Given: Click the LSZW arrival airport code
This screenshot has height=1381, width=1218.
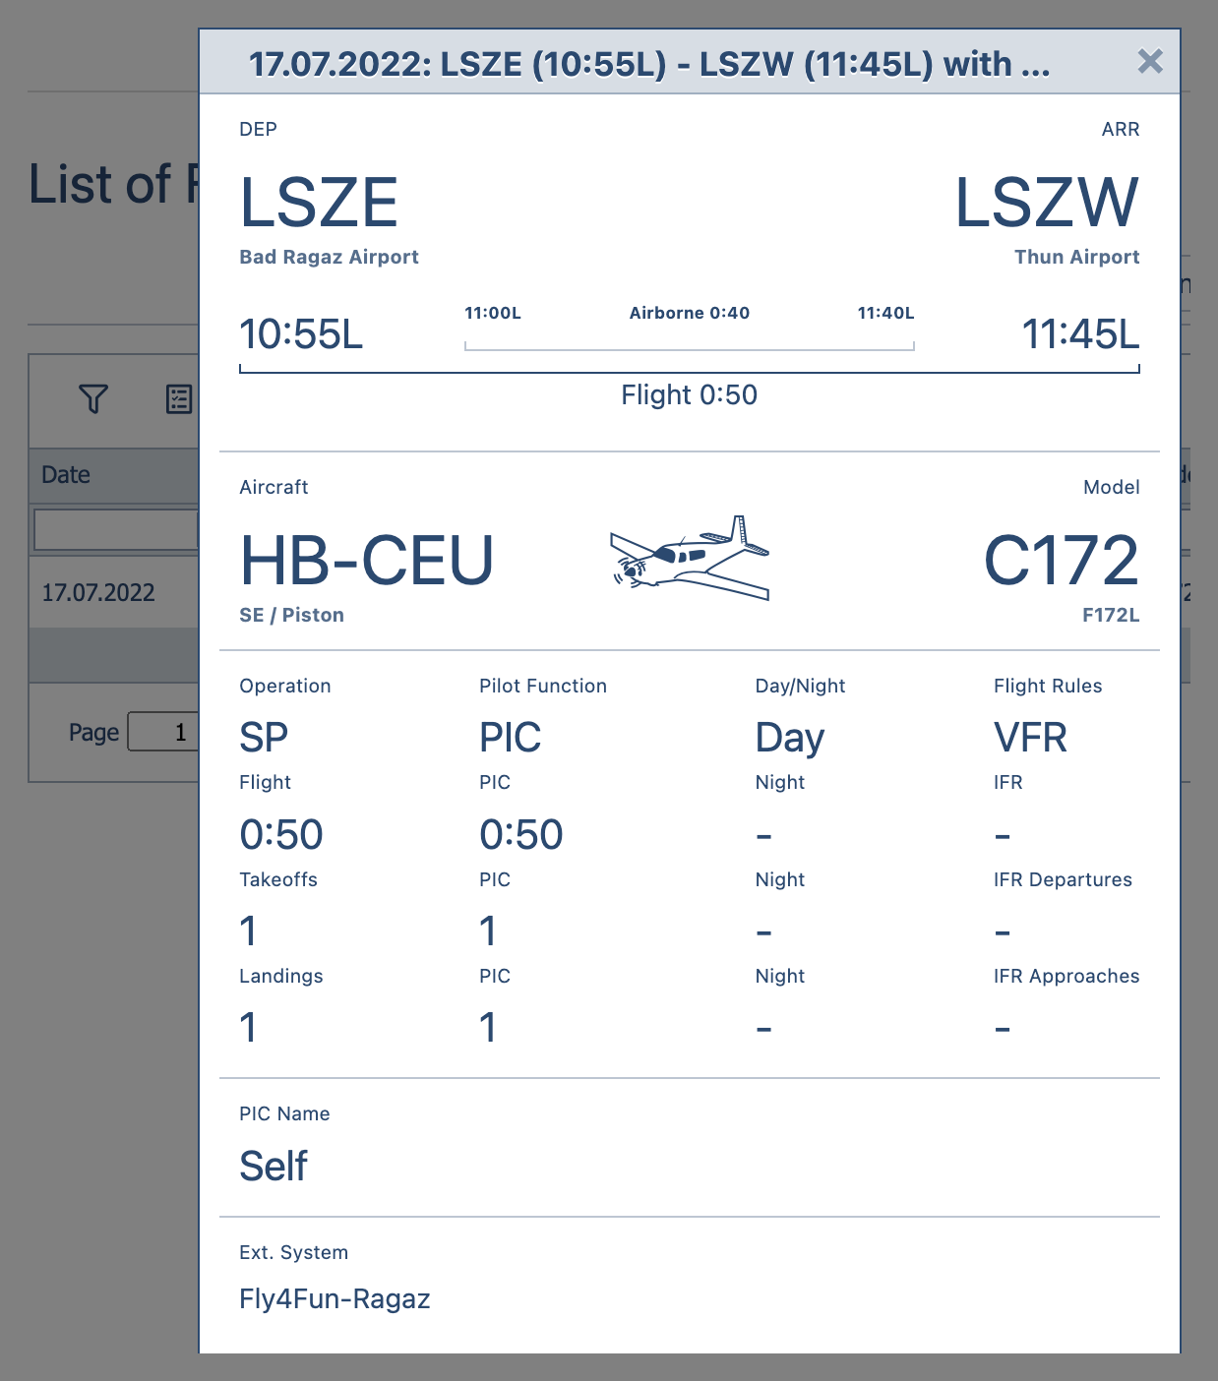Looking at the screenshot, I should coord(1047,203).
